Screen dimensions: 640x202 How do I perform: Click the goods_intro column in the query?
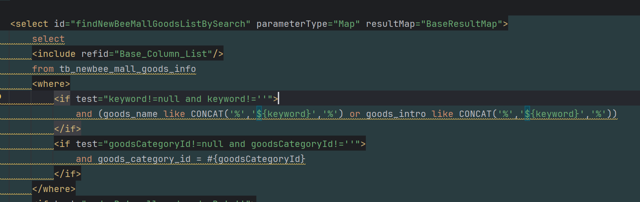click(396, 114)
